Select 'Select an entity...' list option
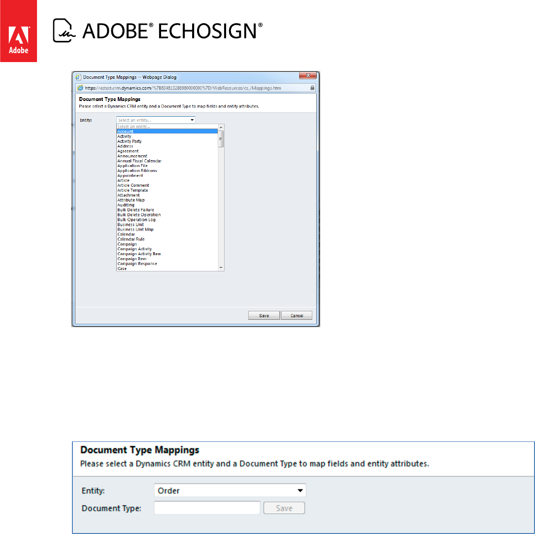Image resolution: width=535 pixels, height=534 pixels. (167, 127)
